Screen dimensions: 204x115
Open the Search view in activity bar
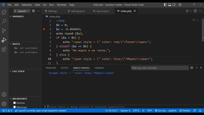click(x=4, y=21)
